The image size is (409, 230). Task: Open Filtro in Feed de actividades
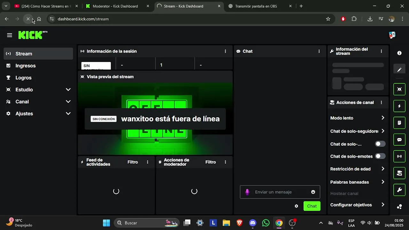(133, 162)
